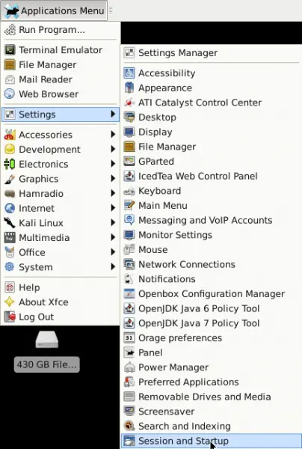Choose Removable Drives and Media
The height and width of the screenshot is (449, 302).
(212, 397)
